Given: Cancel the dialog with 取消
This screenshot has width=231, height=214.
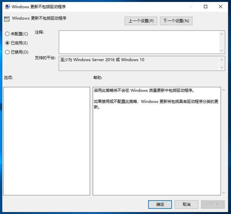Looking at the screenshot, I should pos(186,204).
